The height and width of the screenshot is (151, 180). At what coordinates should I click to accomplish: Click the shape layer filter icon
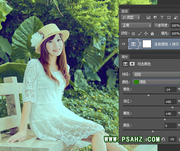click(169, 17)
